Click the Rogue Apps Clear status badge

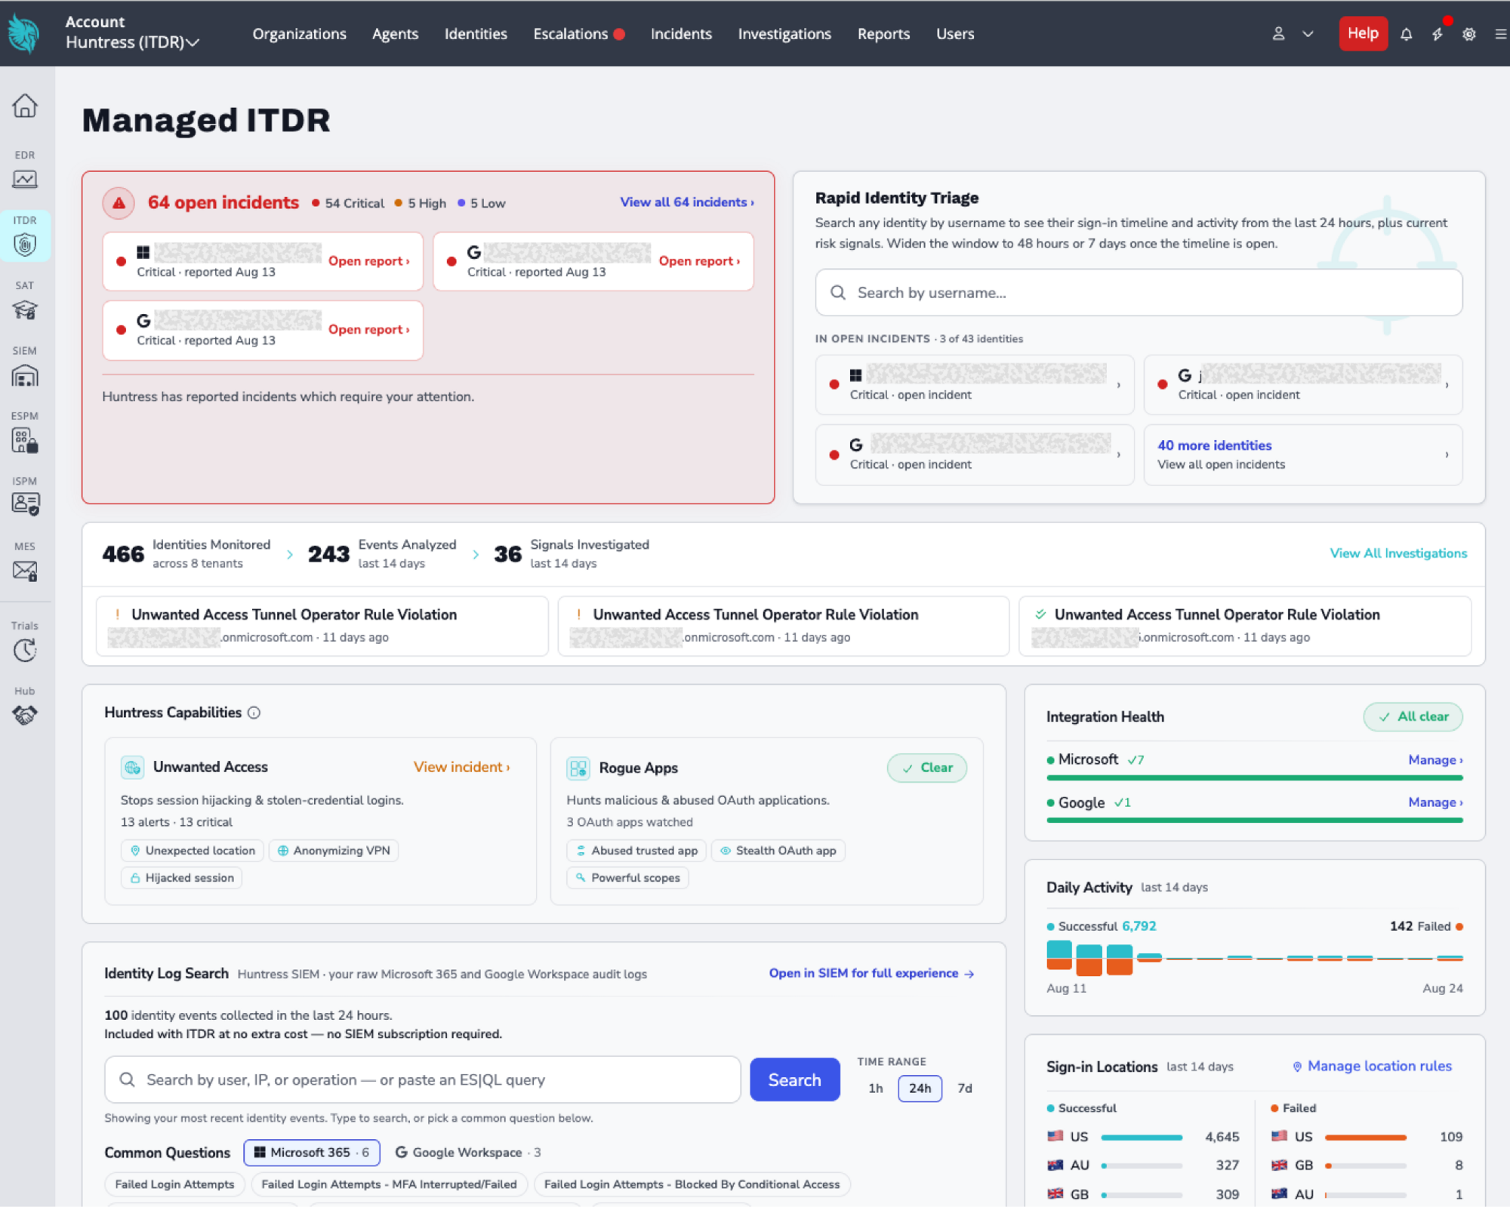coord(926,768)
